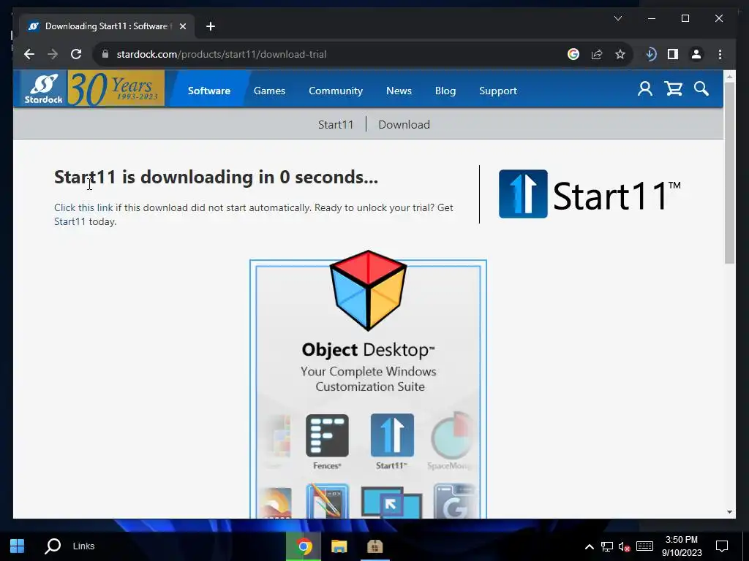This screenshot has width=749, height=561.
Task: Open the user account icon
Action: pos(645,88)
